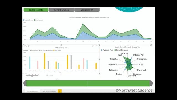Open More options ellipsis on the ROI chart
Image resolution: width=177 pixels, height=100 pixels.
pos(98,46)
